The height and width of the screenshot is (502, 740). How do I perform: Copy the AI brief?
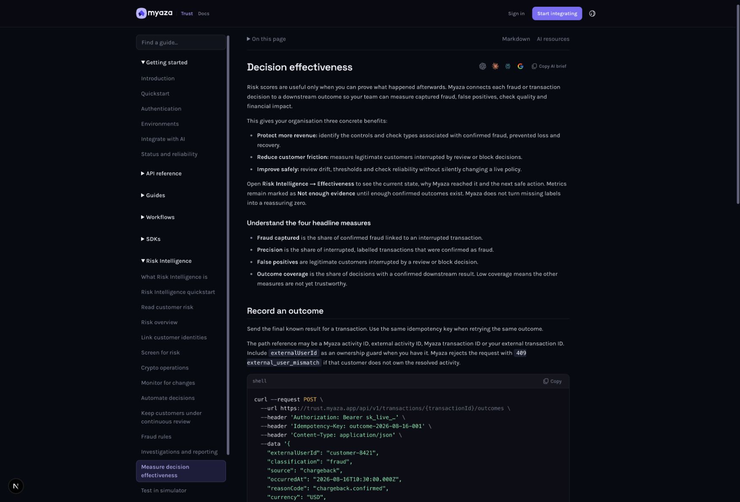coord(549,66)
